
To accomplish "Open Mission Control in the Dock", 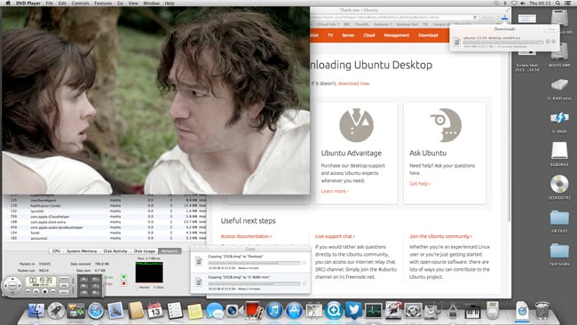I will (x=75, y=311).
